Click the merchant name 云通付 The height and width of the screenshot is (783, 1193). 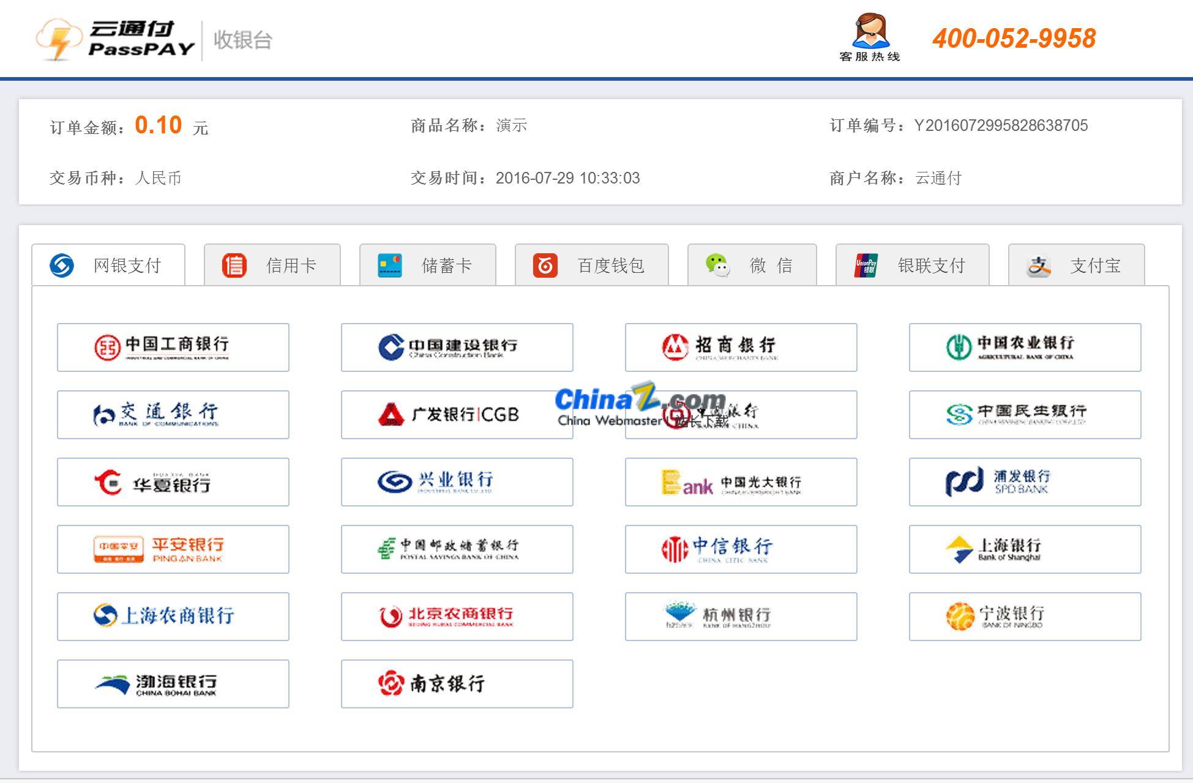click(x=938, y=178)
